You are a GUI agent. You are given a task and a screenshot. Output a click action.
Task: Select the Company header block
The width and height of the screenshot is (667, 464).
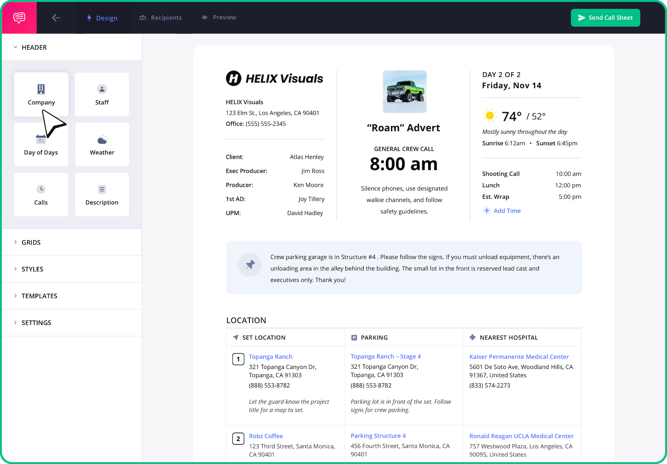[x=41, y=94]
